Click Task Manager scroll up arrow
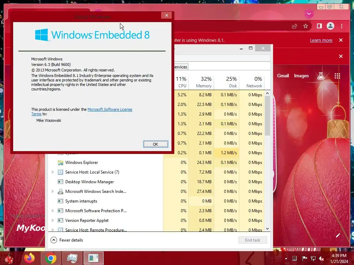The width and height of the screenshot is (354, 265). click(267, 93)
